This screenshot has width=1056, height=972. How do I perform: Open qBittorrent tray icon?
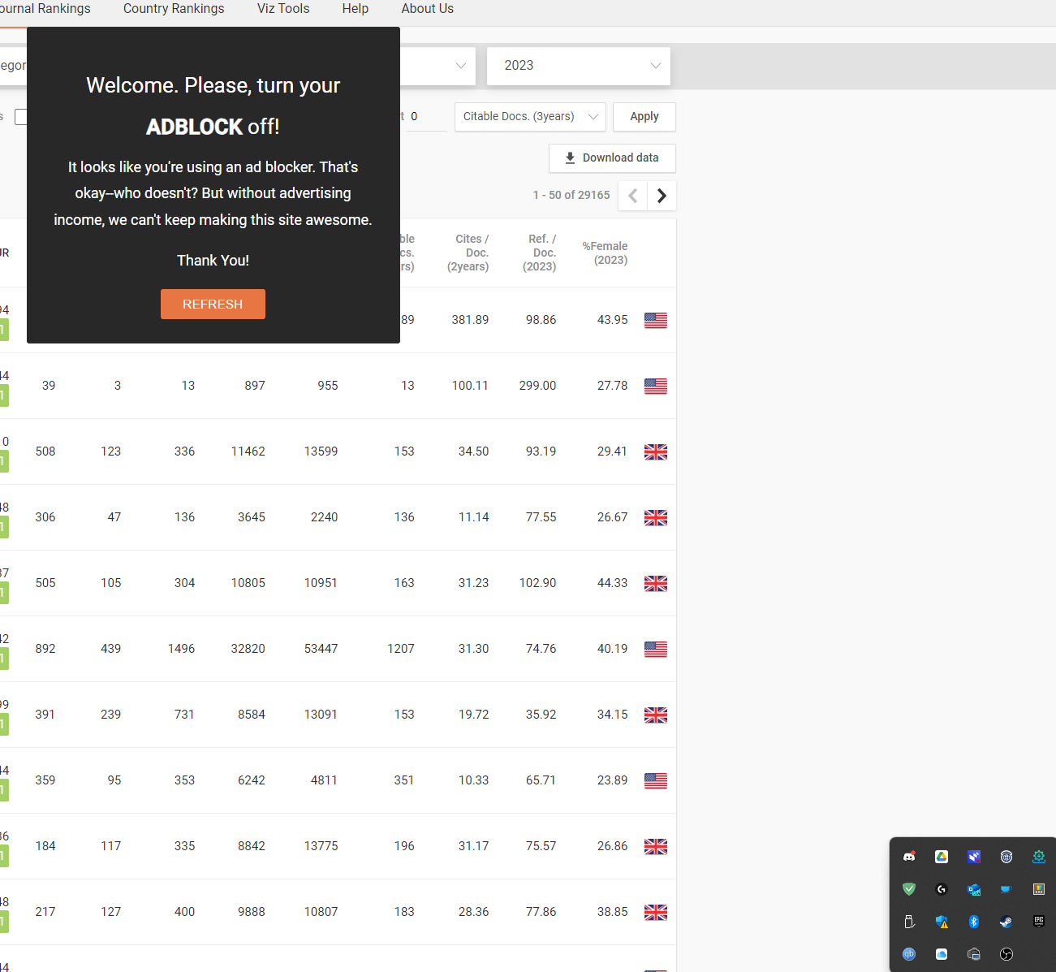(x=909, y=954)
